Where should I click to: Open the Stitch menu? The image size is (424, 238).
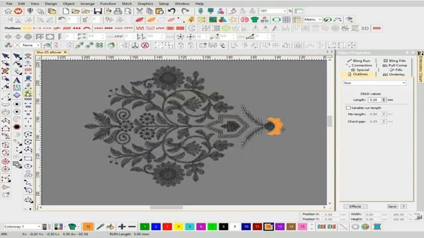coord(127,3)
